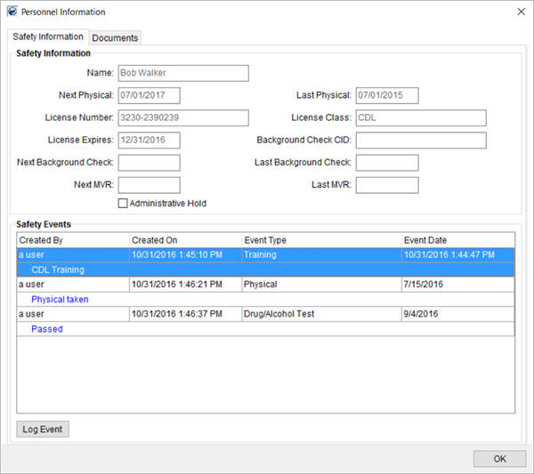534x474 pixels.
Task: Click the Next Background Check field
Action: coord(149,163)
